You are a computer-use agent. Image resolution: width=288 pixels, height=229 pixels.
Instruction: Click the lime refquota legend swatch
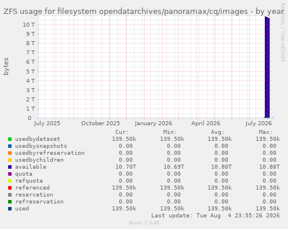pyautogui.click(x=10, y=181)
